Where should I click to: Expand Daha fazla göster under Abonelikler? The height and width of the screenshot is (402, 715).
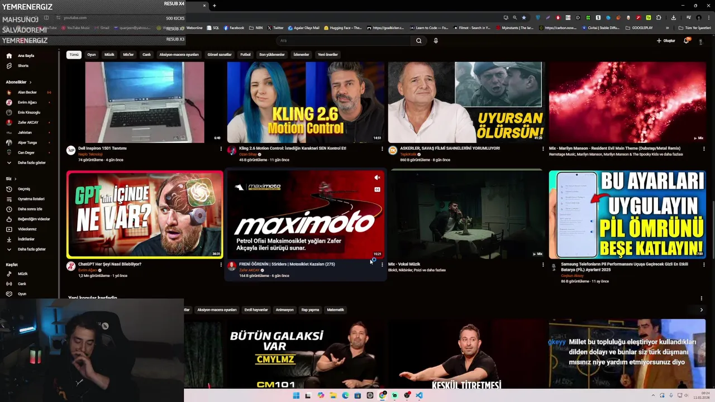pyautogui.click(x=31, y=162)
